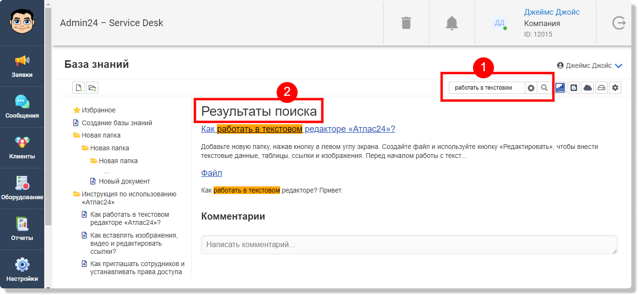Viewport: 638px width, 295px height.
Task: Click the 'ID: 12015' text
Action: [538, 34]
